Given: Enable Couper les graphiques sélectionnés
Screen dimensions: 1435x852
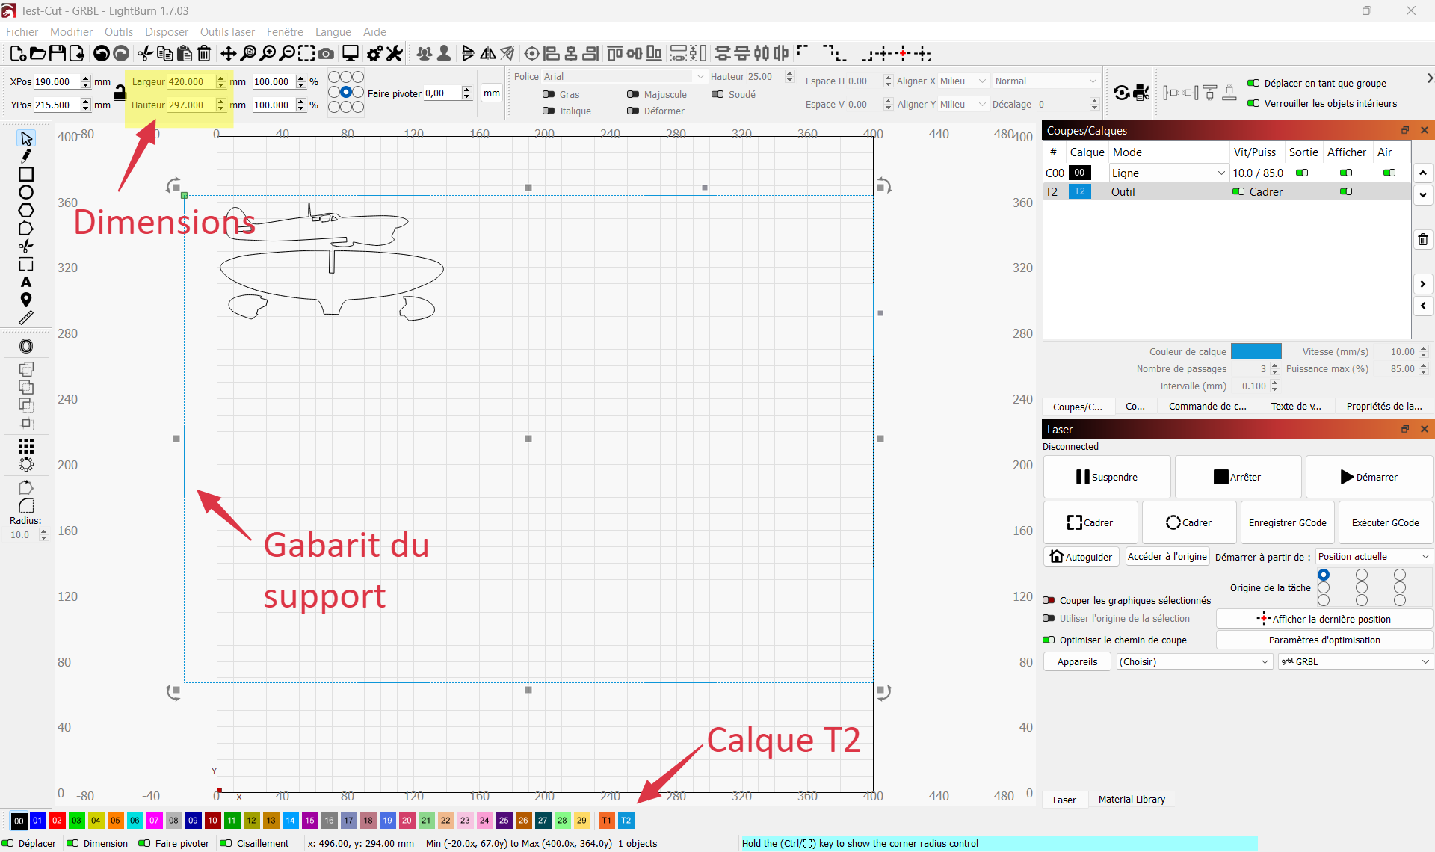Looking at the screenshot, I should click(x=1049, y=600).
